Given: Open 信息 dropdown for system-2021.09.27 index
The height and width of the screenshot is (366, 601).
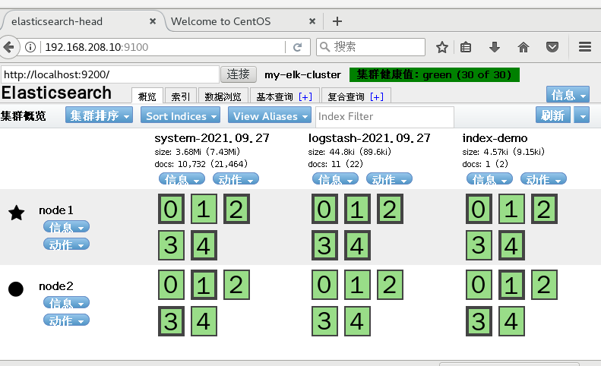Looking at the screenshot, I should (182, 178).
